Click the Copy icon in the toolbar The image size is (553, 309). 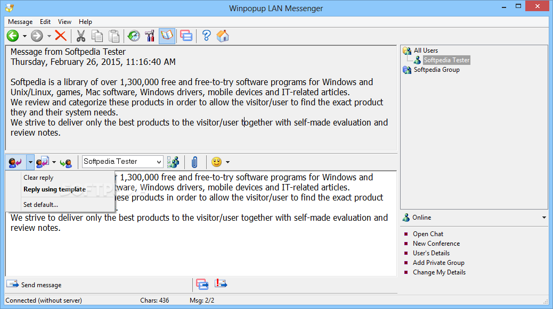pos(97,36)
